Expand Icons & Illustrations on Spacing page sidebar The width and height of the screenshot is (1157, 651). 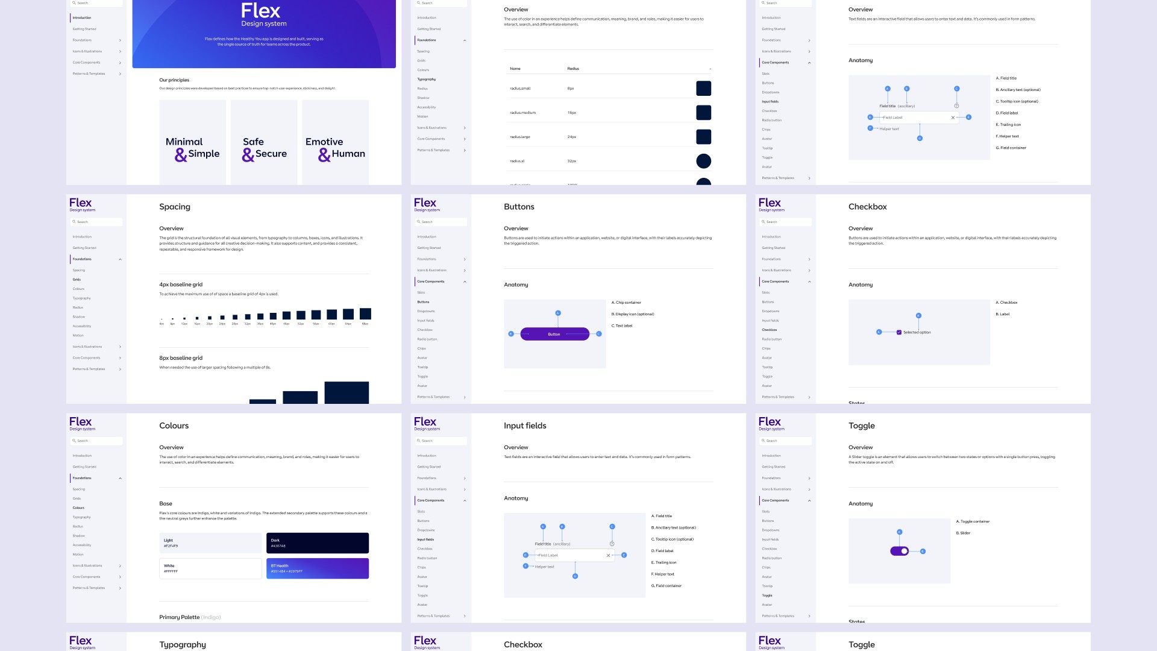pos(120,347)
